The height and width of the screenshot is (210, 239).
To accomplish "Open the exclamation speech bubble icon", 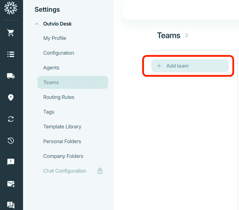I will (11, 162).
